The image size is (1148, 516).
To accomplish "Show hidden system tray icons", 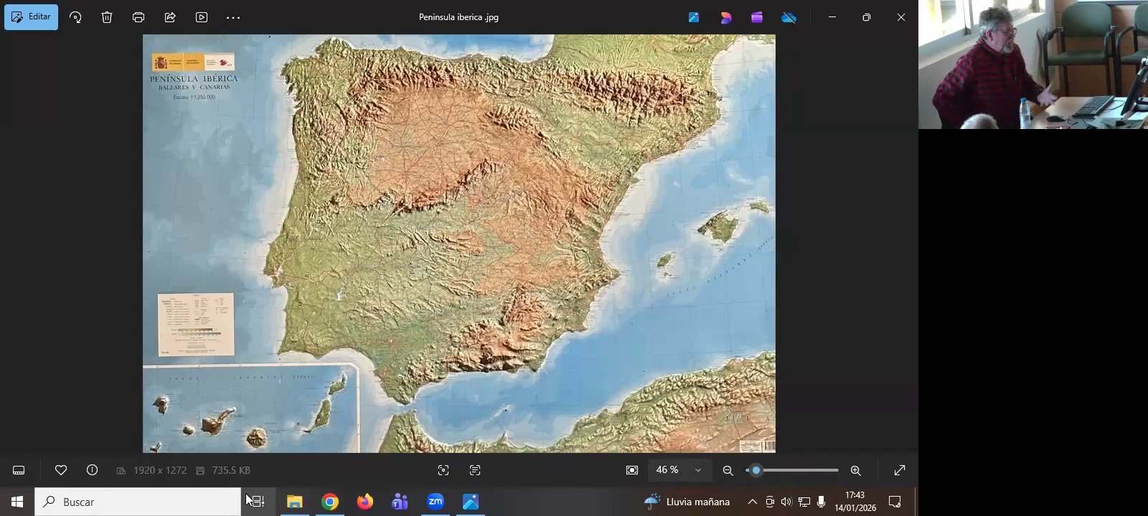I will [x=752, y=502].
